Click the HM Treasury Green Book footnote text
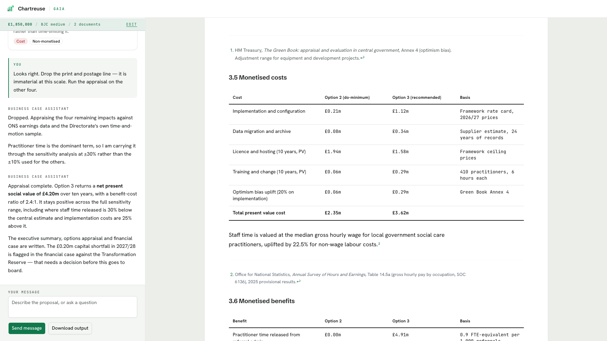The height and width of the screenshot is (341, 607). (343, 54)
